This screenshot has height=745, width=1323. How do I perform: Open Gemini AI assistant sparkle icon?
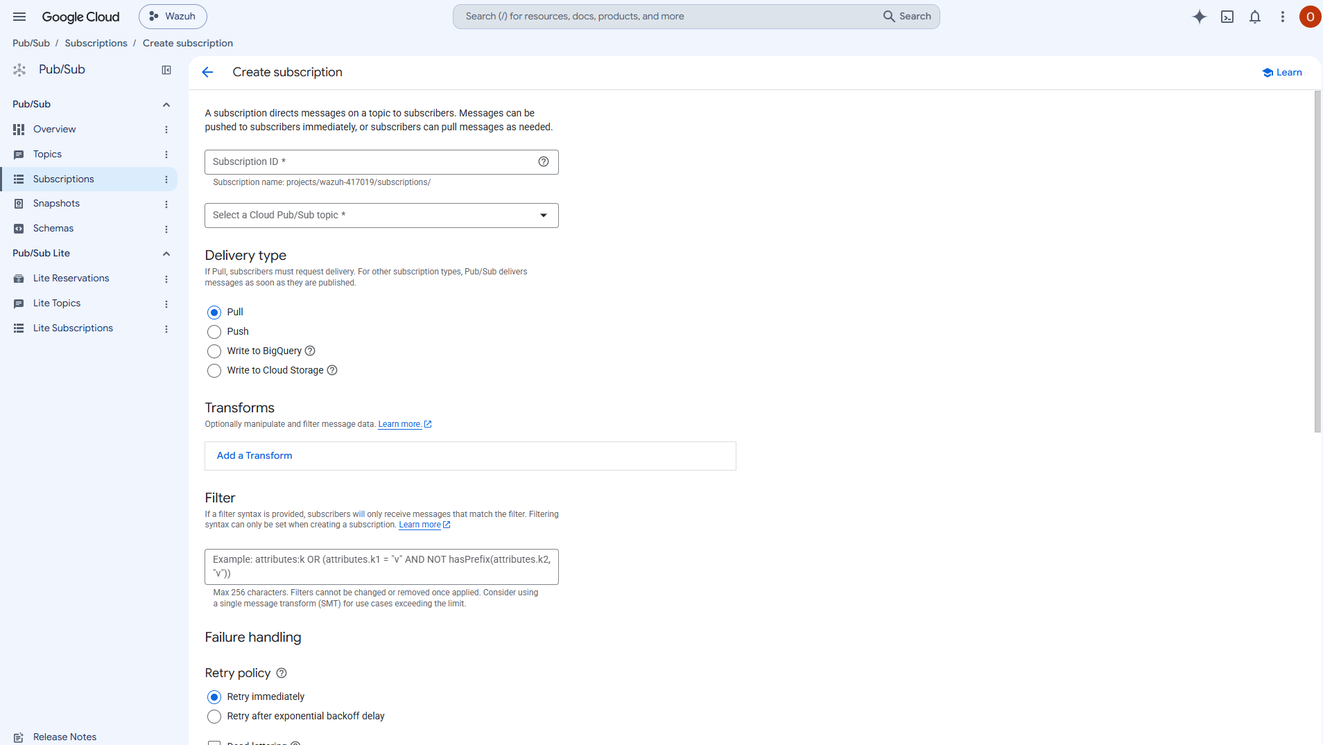tap(1200, 17)
